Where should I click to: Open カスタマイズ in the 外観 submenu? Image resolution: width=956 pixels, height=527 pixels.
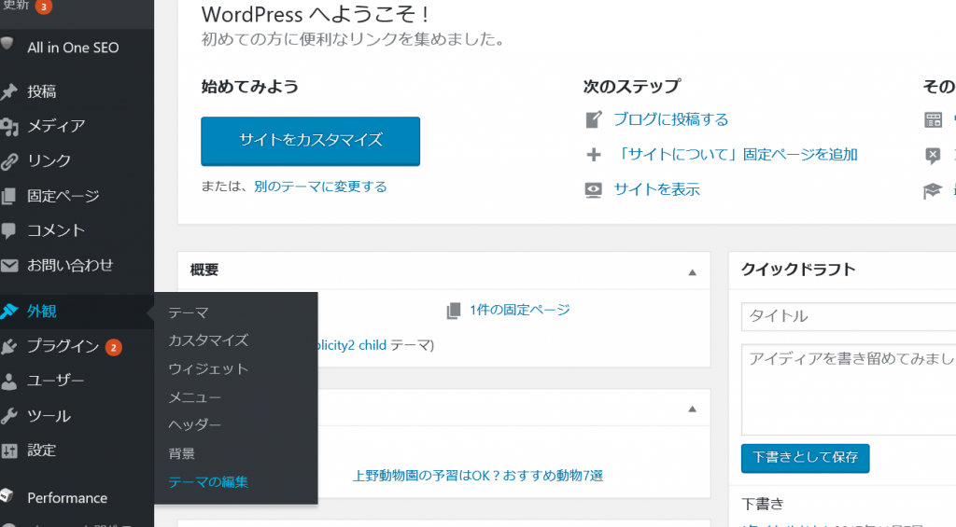[x=208, y=340]
